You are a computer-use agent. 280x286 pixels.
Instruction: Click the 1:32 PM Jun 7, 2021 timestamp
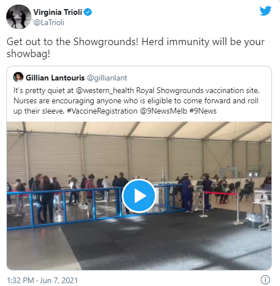click(x=42, y=280)
